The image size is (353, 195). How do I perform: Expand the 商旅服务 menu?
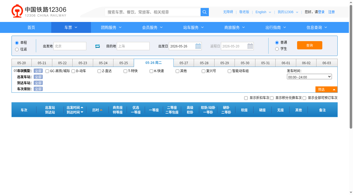click(235, 27)
